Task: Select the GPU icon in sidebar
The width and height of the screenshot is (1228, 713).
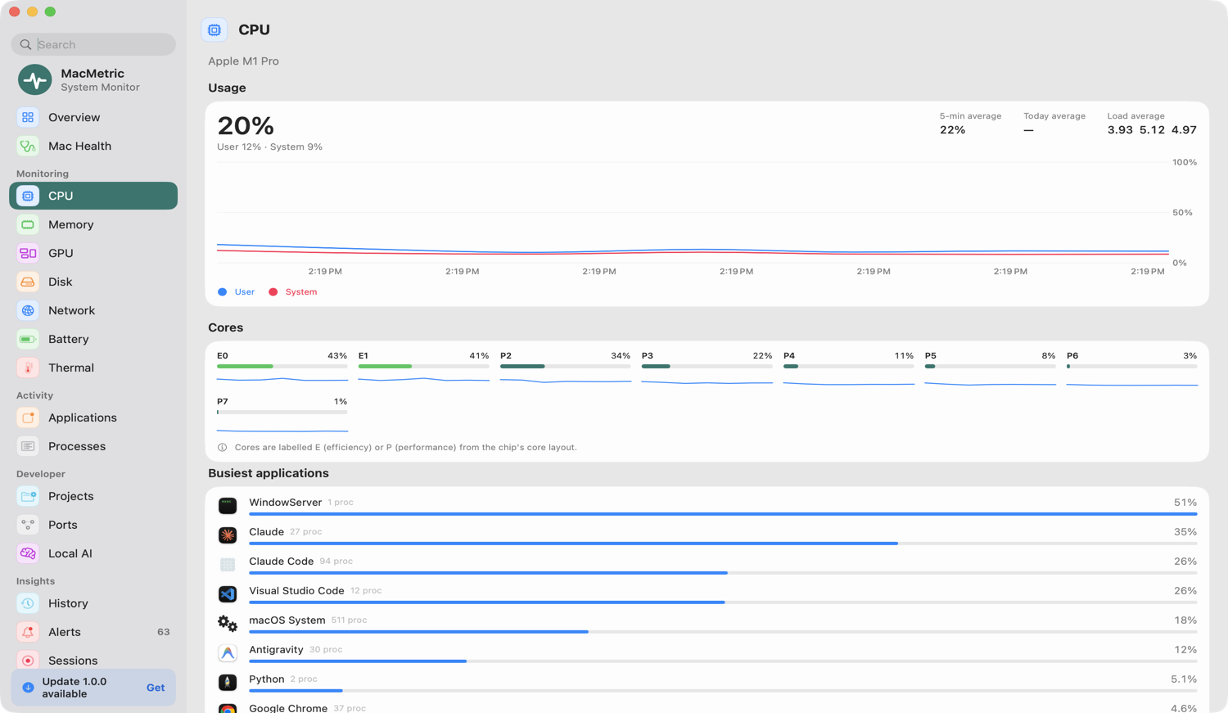Action: 28,253
